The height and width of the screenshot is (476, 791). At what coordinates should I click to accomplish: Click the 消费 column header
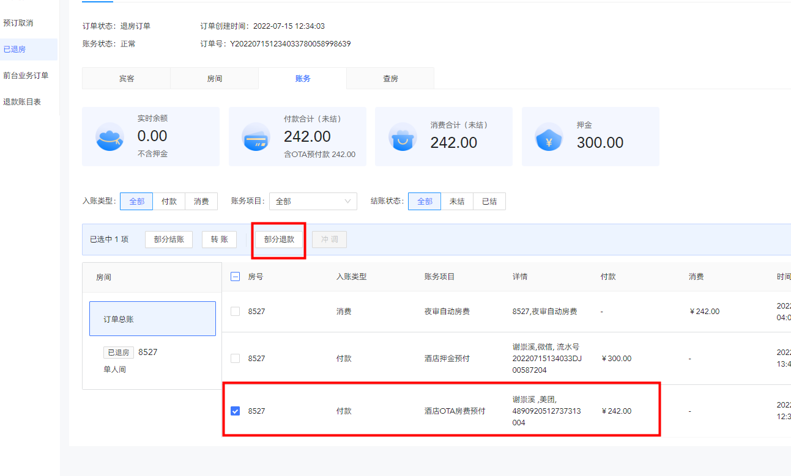click(x=696, y=277)
